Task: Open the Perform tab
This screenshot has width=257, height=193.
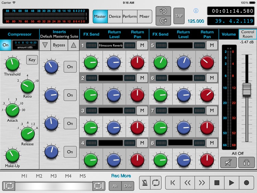Action: click(x=130, y=16)
